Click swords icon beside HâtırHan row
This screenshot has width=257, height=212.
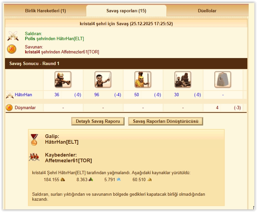pos(10,95)
